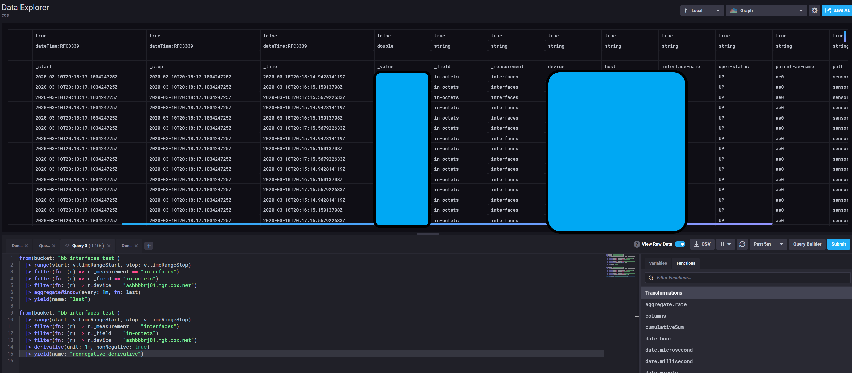Select the first collapsed query tab

click(17, 246)
